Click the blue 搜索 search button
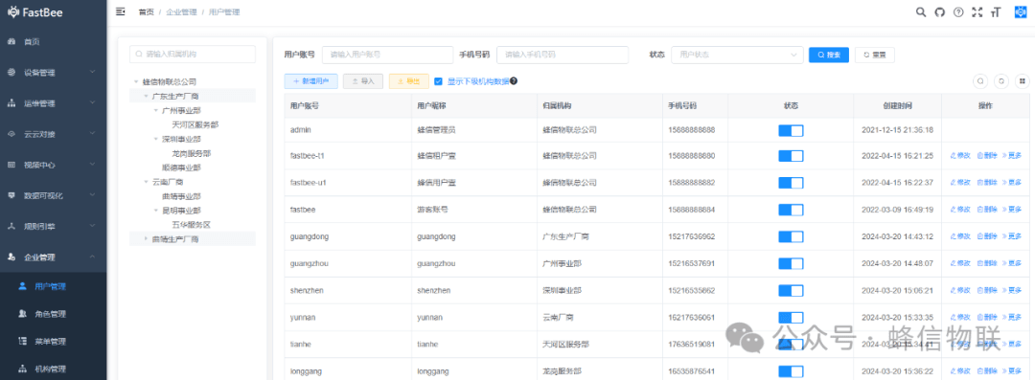 point(829,55)
